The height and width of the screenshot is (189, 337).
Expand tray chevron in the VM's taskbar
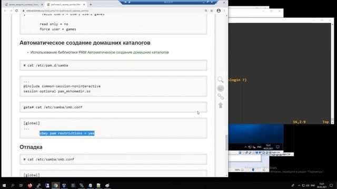coord(246,147)
